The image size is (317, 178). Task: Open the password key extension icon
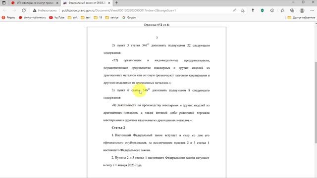point(253,10)
